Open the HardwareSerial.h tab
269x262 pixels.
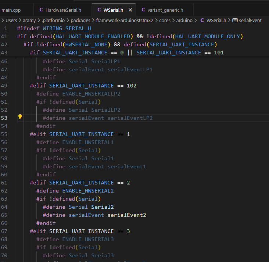point(63,10)
